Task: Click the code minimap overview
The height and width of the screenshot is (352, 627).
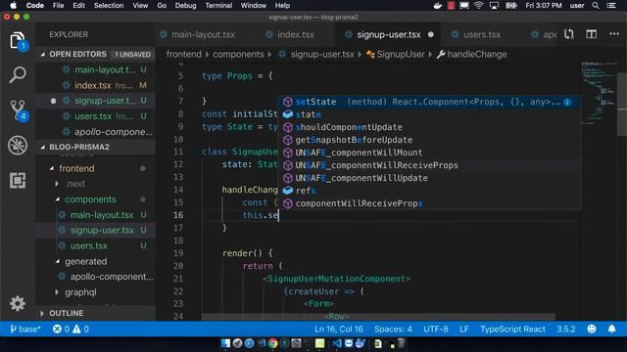Action: point(599,93)
